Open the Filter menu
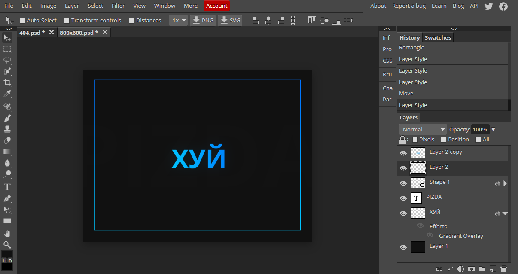This screenshot has width=518, height=274. 118,6
